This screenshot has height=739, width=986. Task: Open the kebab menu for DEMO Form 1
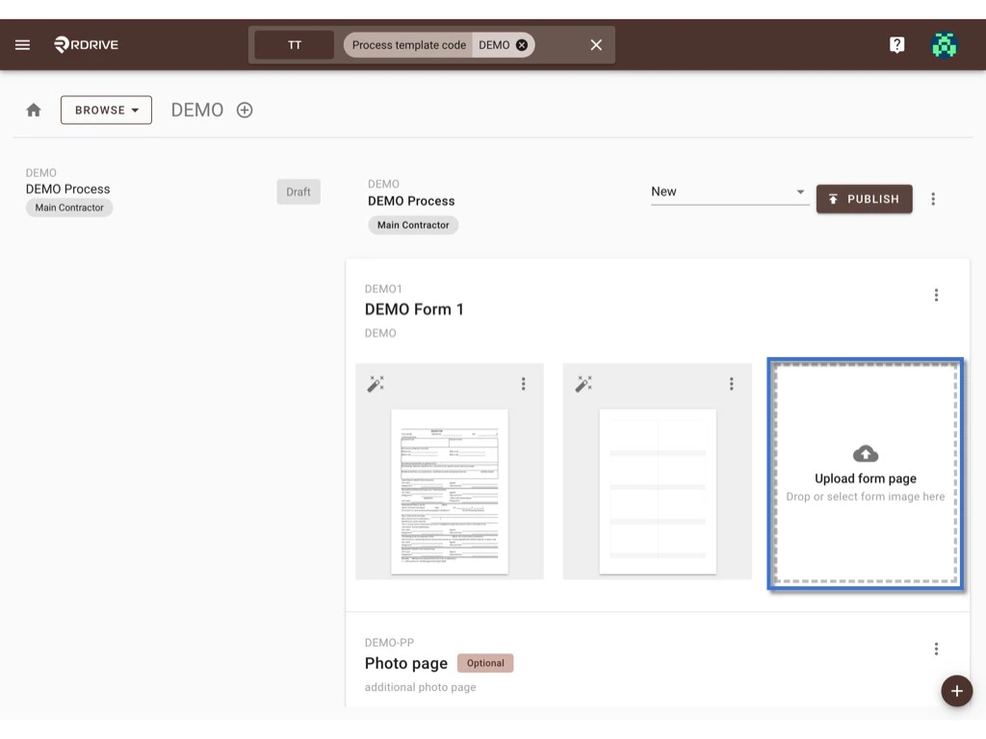pos(936,294)
